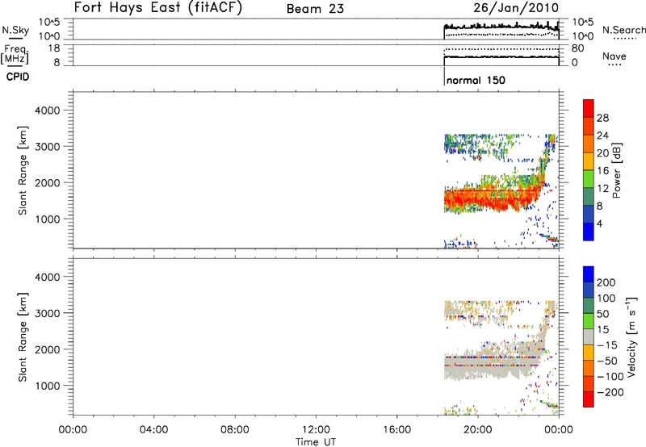This screenshot has width=646, height=447.
Task: Click the 'normal 150' CPID text
Action: [x=476, y=80]
